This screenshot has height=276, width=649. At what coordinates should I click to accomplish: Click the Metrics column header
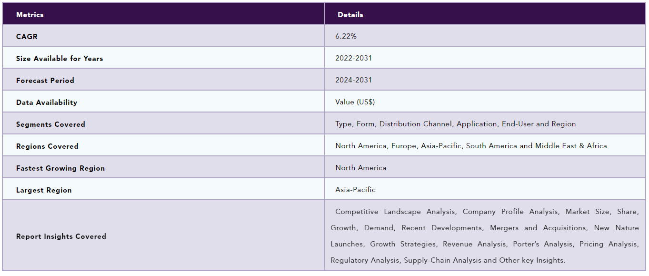(x=30, y=15)
